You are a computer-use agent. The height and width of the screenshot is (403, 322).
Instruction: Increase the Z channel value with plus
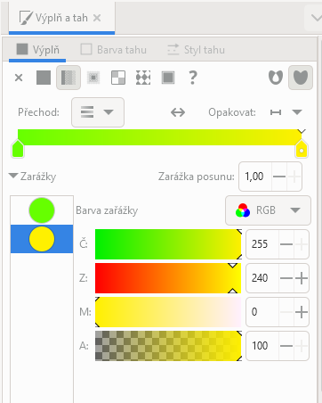point(302,278)
